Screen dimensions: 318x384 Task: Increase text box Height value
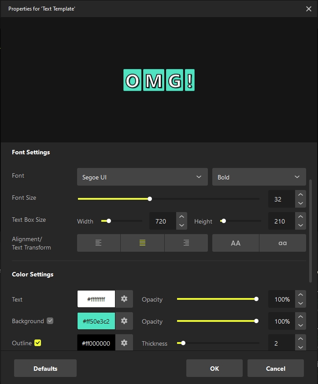coord(301,216)
